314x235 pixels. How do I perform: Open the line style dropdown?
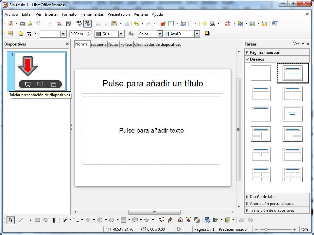(x=63, y=34)
